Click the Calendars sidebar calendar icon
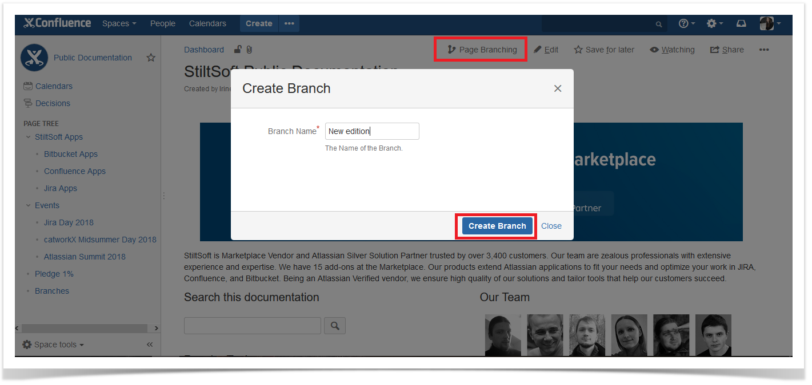812x385 pixels. tap(28, 86)
